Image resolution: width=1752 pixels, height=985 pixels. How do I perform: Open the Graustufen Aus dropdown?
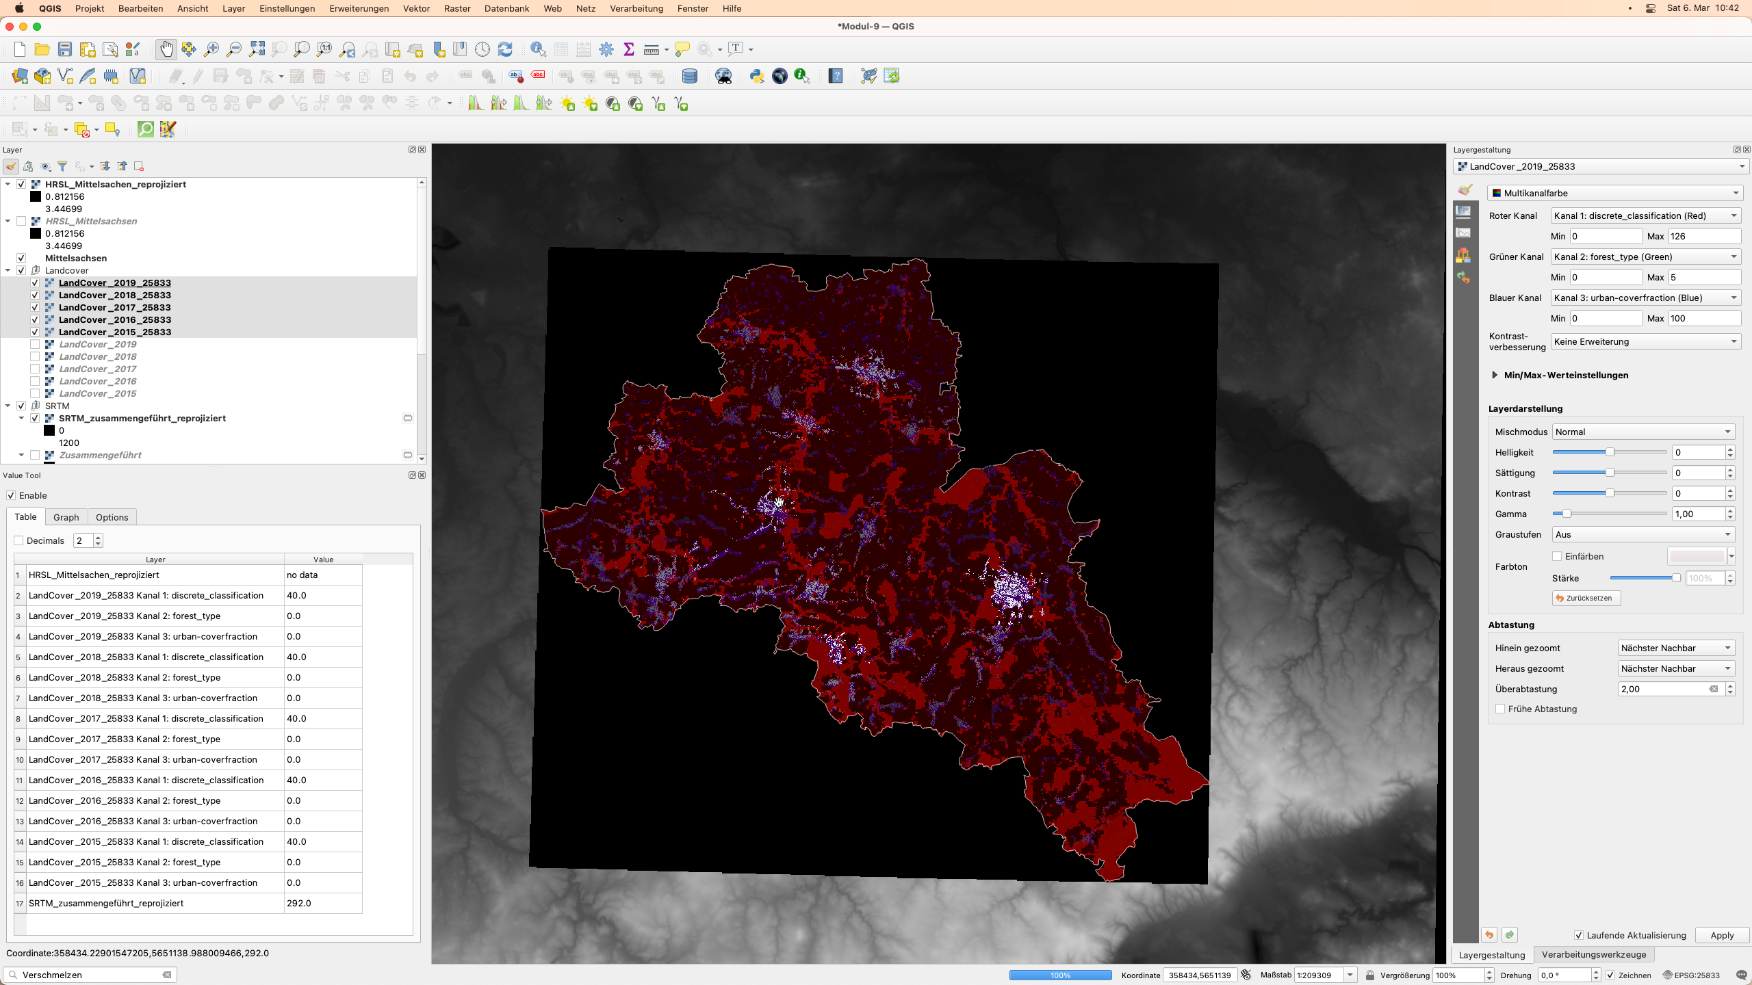point(1643,534)
